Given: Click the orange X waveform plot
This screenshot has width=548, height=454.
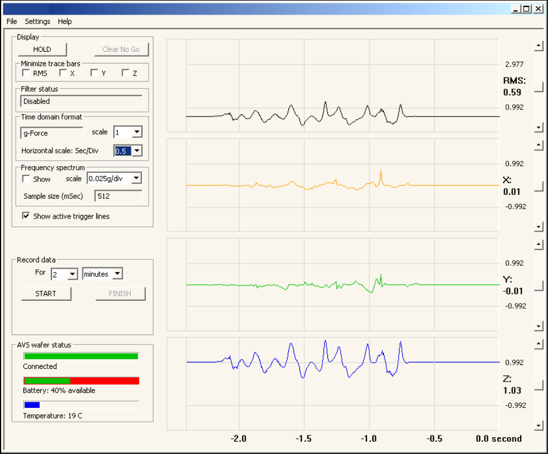Looking at the screenshot, I should pos(333,185).
